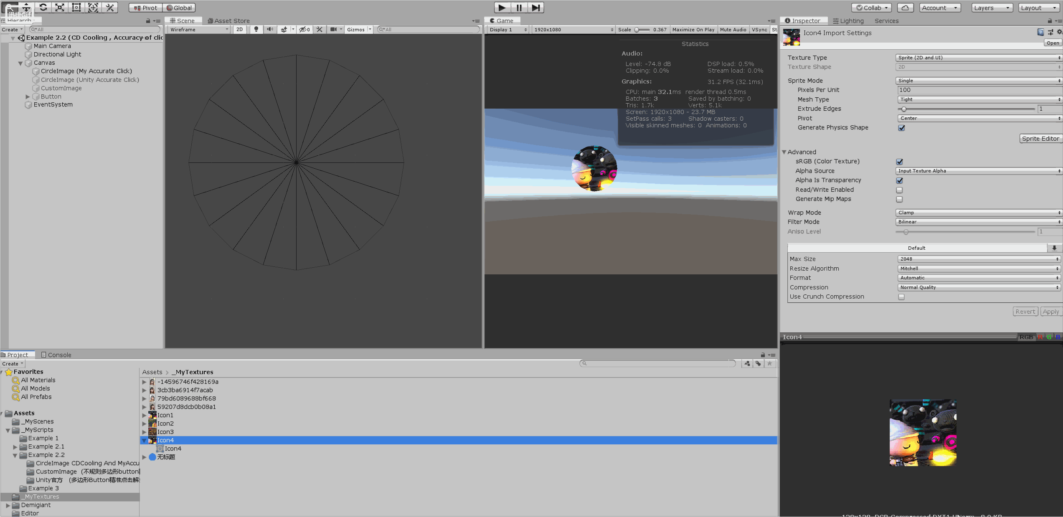This screenshot has width=1063, height=517.
Task: Toggle scene lighting bulb icon
Action: 256,29
